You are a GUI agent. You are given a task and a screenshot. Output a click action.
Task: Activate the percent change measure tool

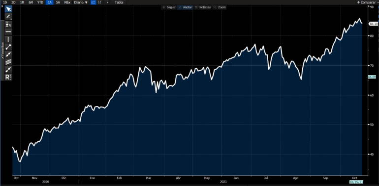8,25
